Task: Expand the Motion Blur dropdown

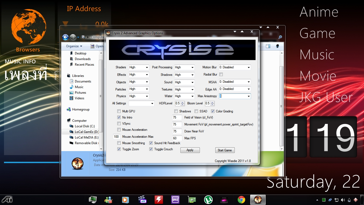Action: click(235, 68)
